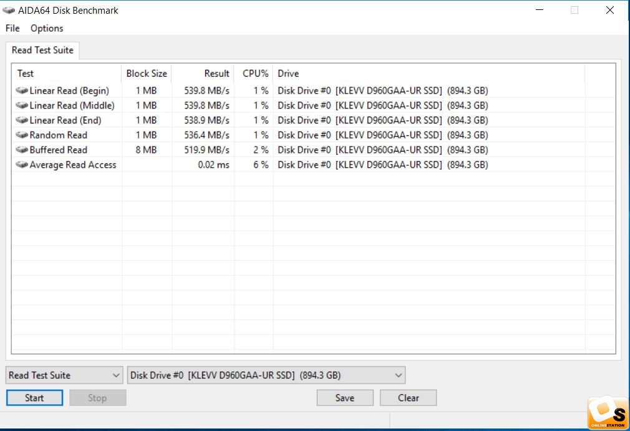Select the Buffered Read row label
This screenshot has height=431, width=630.
click(58, 150)
